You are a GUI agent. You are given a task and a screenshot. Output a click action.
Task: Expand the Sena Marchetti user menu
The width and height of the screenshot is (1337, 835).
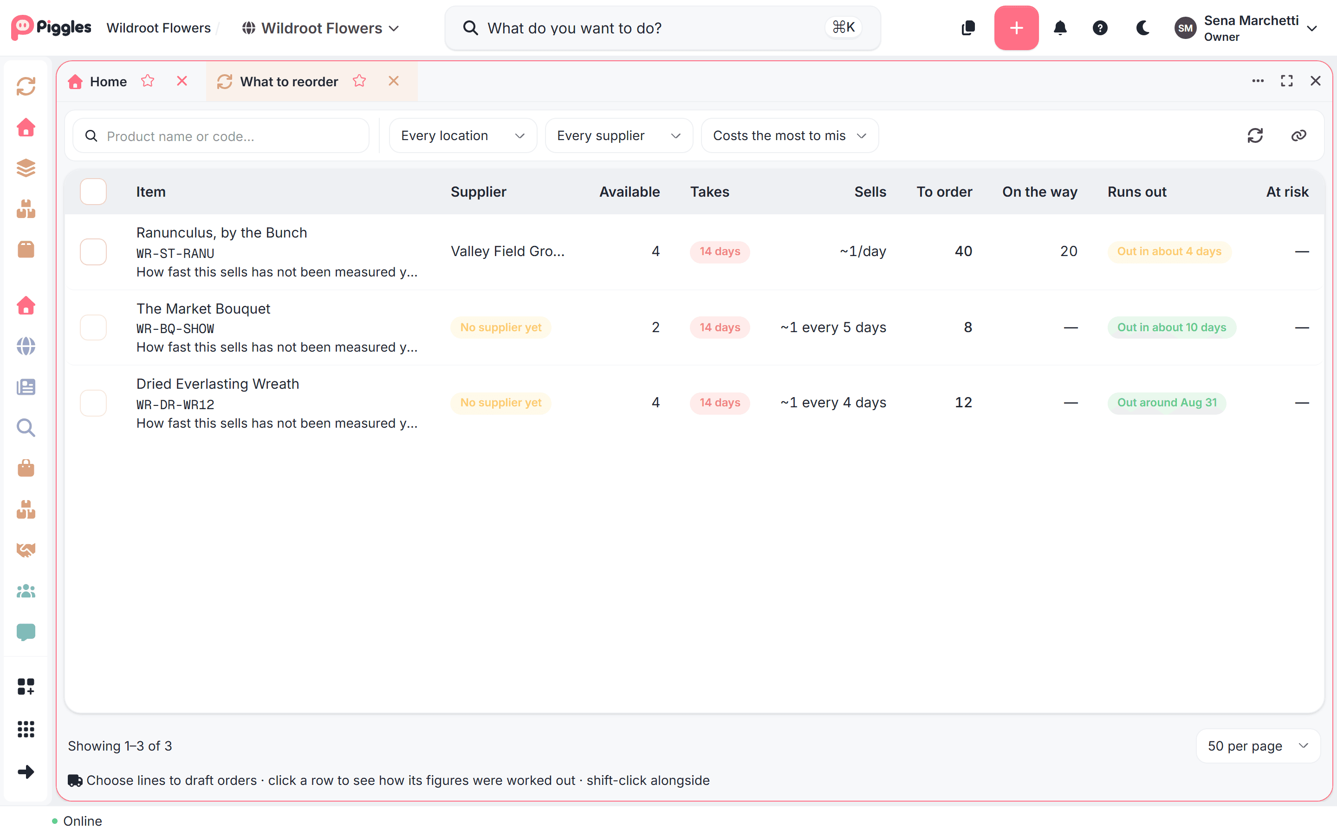1246,28
